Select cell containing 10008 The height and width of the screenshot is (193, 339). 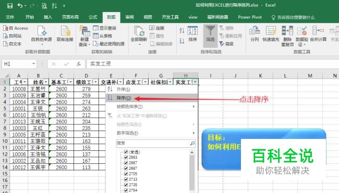point(19,89)
